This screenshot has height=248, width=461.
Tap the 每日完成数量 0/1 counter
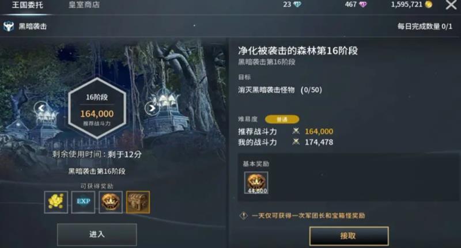(425, 26)
